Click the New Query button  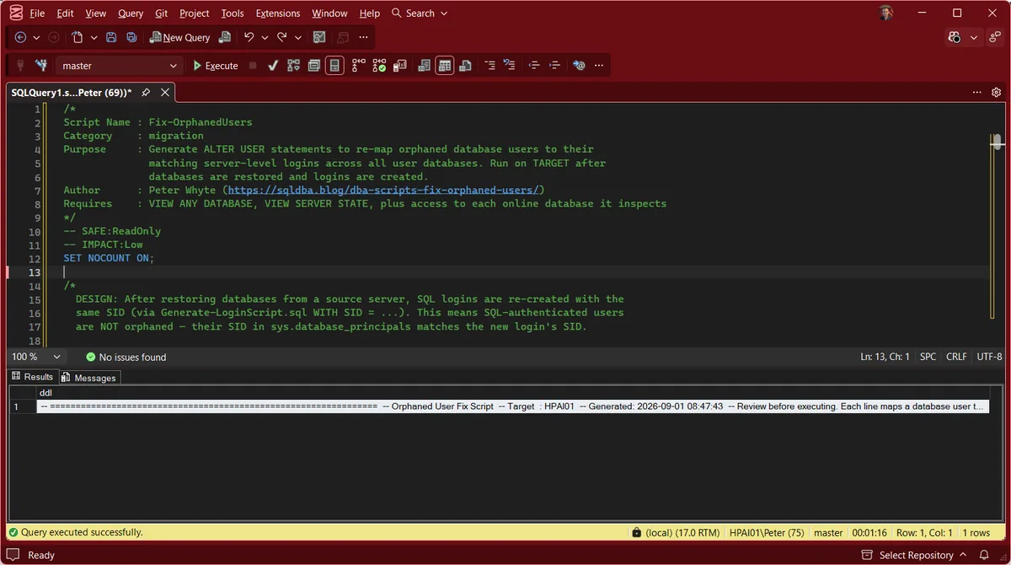click(179, 37)
